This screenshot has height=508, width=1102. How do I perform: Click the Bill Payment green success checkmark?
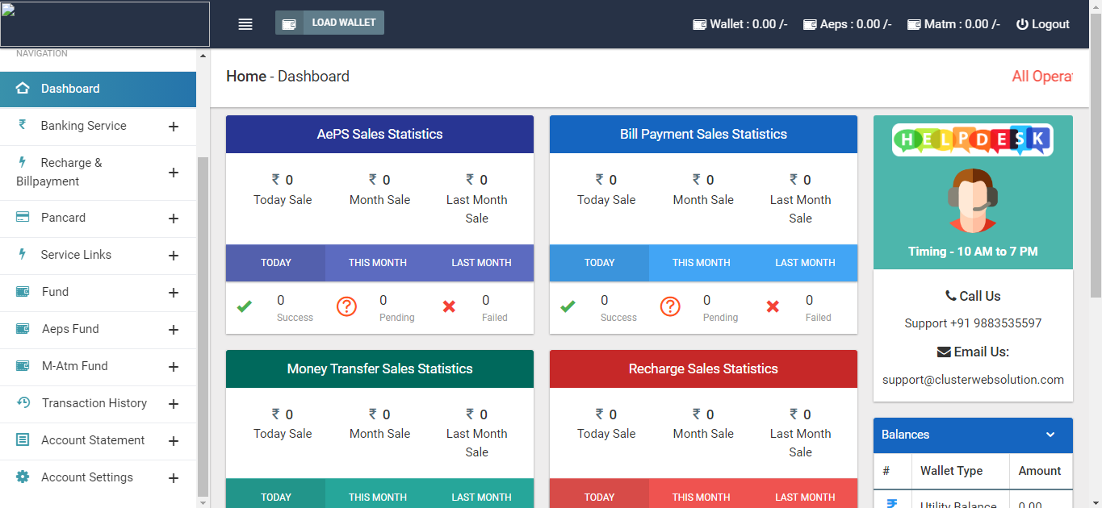coord(568,306)
